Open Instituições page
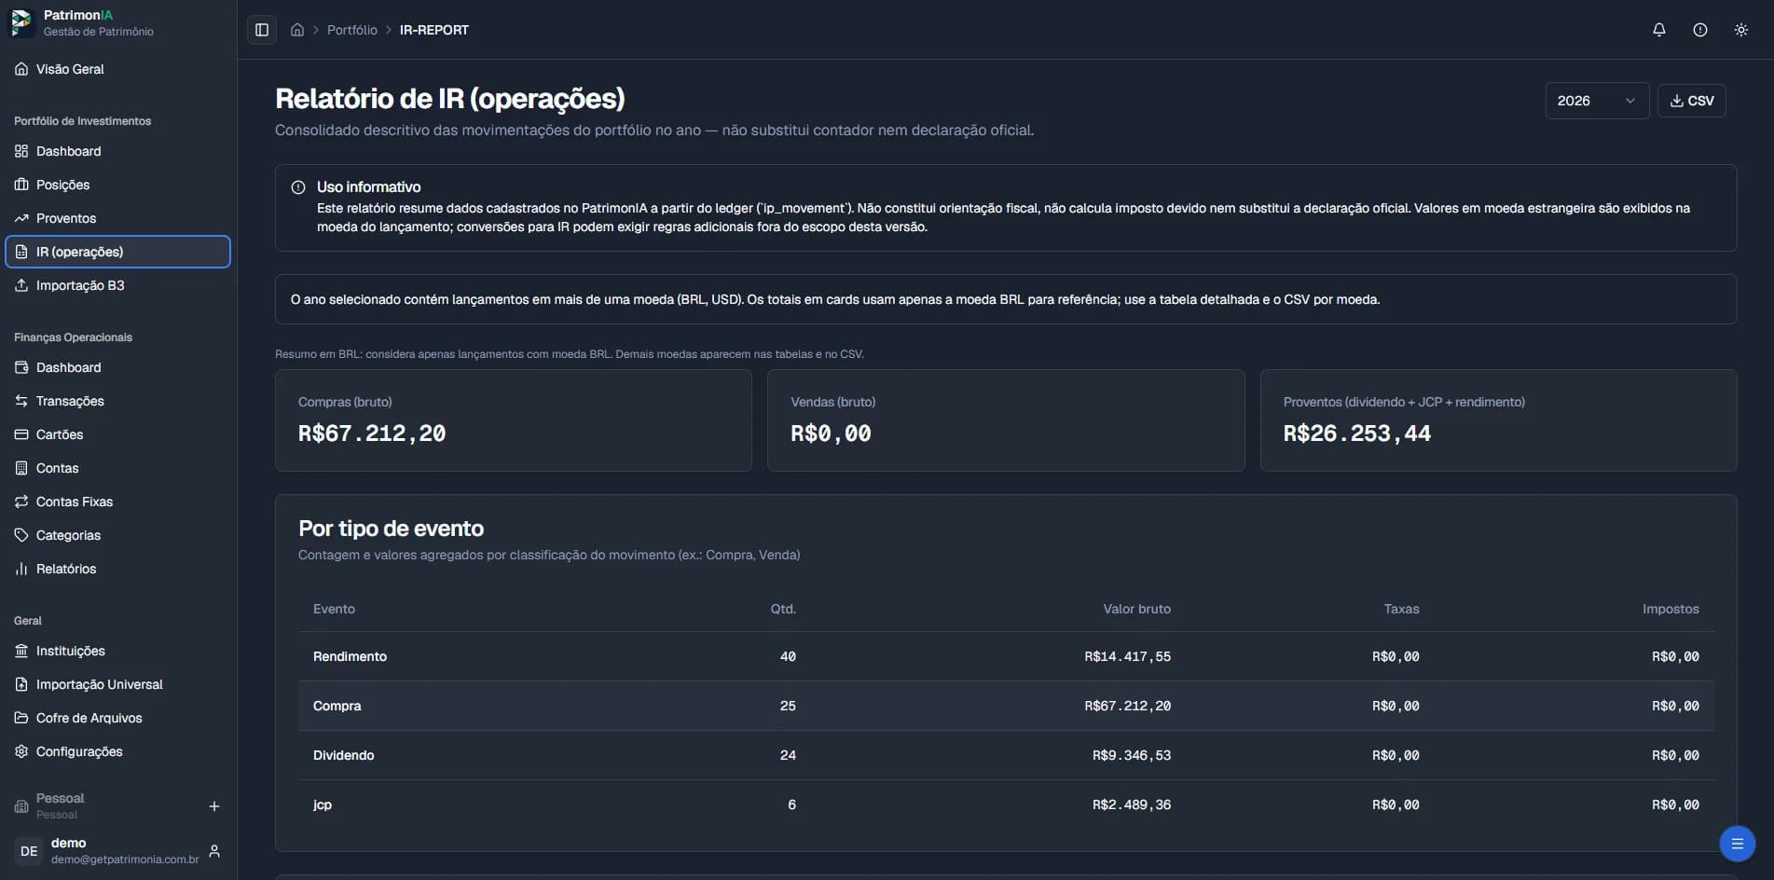This screenshot has width=1774, height=880. [117, 651]
